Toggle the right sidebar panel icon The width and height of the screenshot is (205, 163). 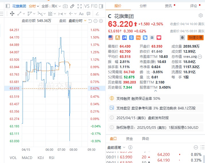(101, 6)
